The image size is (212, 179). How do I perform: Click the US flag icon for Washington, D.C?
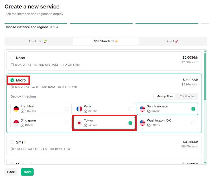142,123
